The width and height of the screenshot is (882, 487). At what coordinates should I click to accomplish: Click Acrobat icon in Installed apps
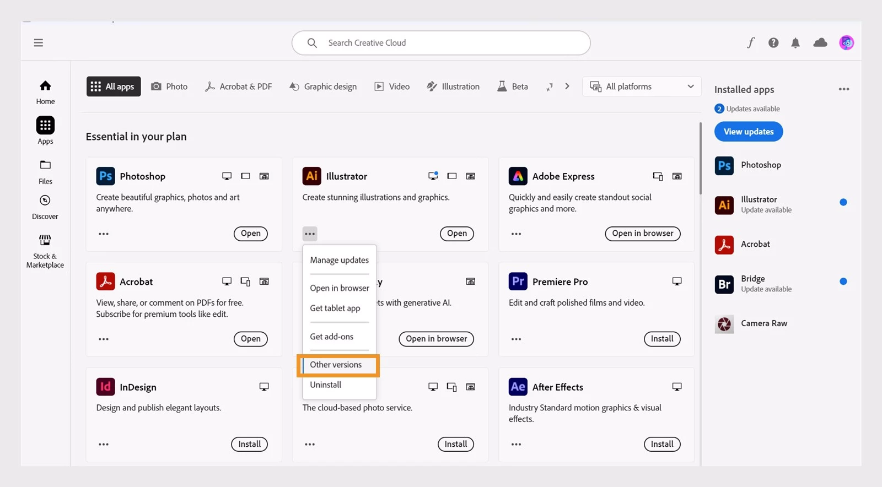(724, 245)
